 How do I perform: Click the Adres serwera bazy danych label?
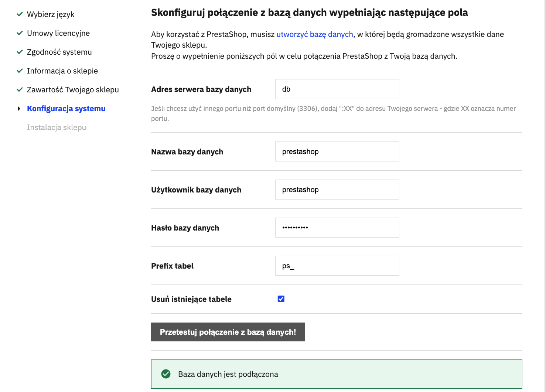pyautogui.click(x=201, y=89)
